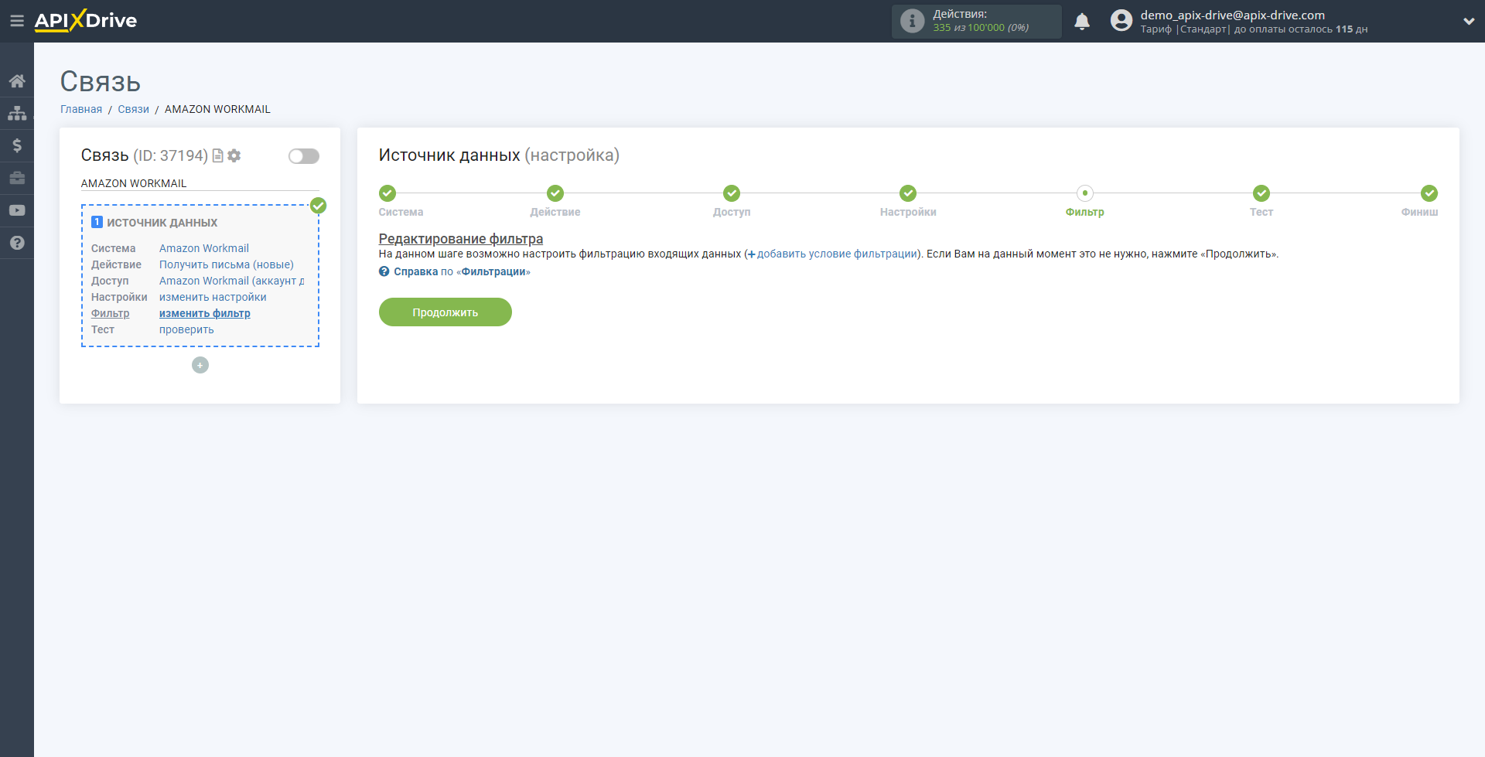Click добавить условие фильтрации link
Viewport: 1485px width, 757px height.
click(832, 254)
